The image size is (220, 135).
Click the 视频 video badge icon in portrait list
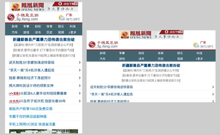click(14, 101)
